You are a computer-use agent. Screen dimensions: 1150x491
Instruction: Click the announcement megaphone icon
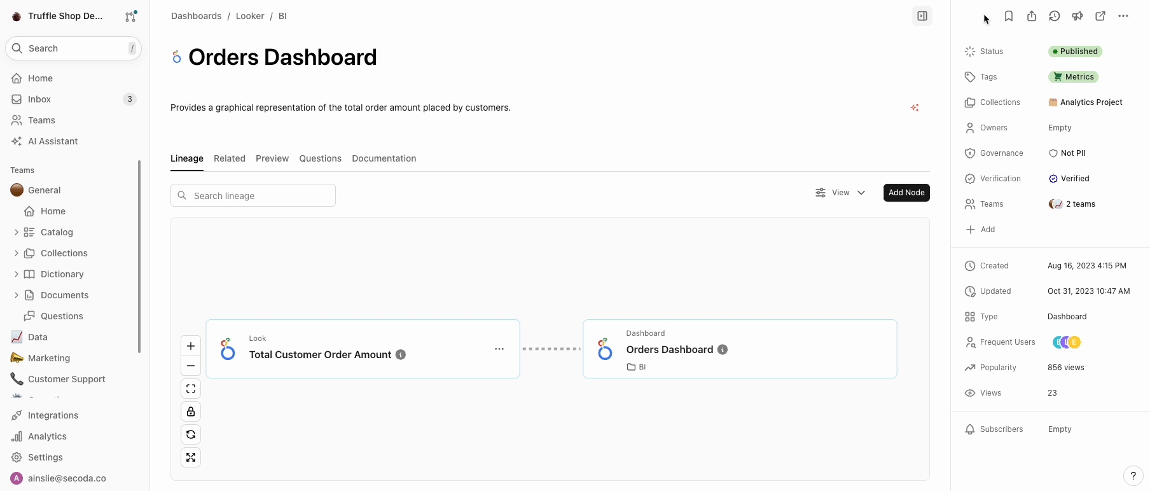1077,17
